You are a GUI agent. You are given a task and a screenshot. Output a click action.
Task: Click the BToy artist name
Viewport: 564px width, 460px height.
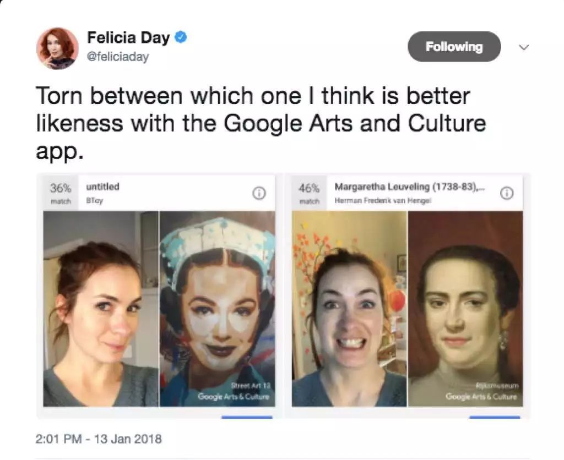pyautogui.click(x=94, y=201)
